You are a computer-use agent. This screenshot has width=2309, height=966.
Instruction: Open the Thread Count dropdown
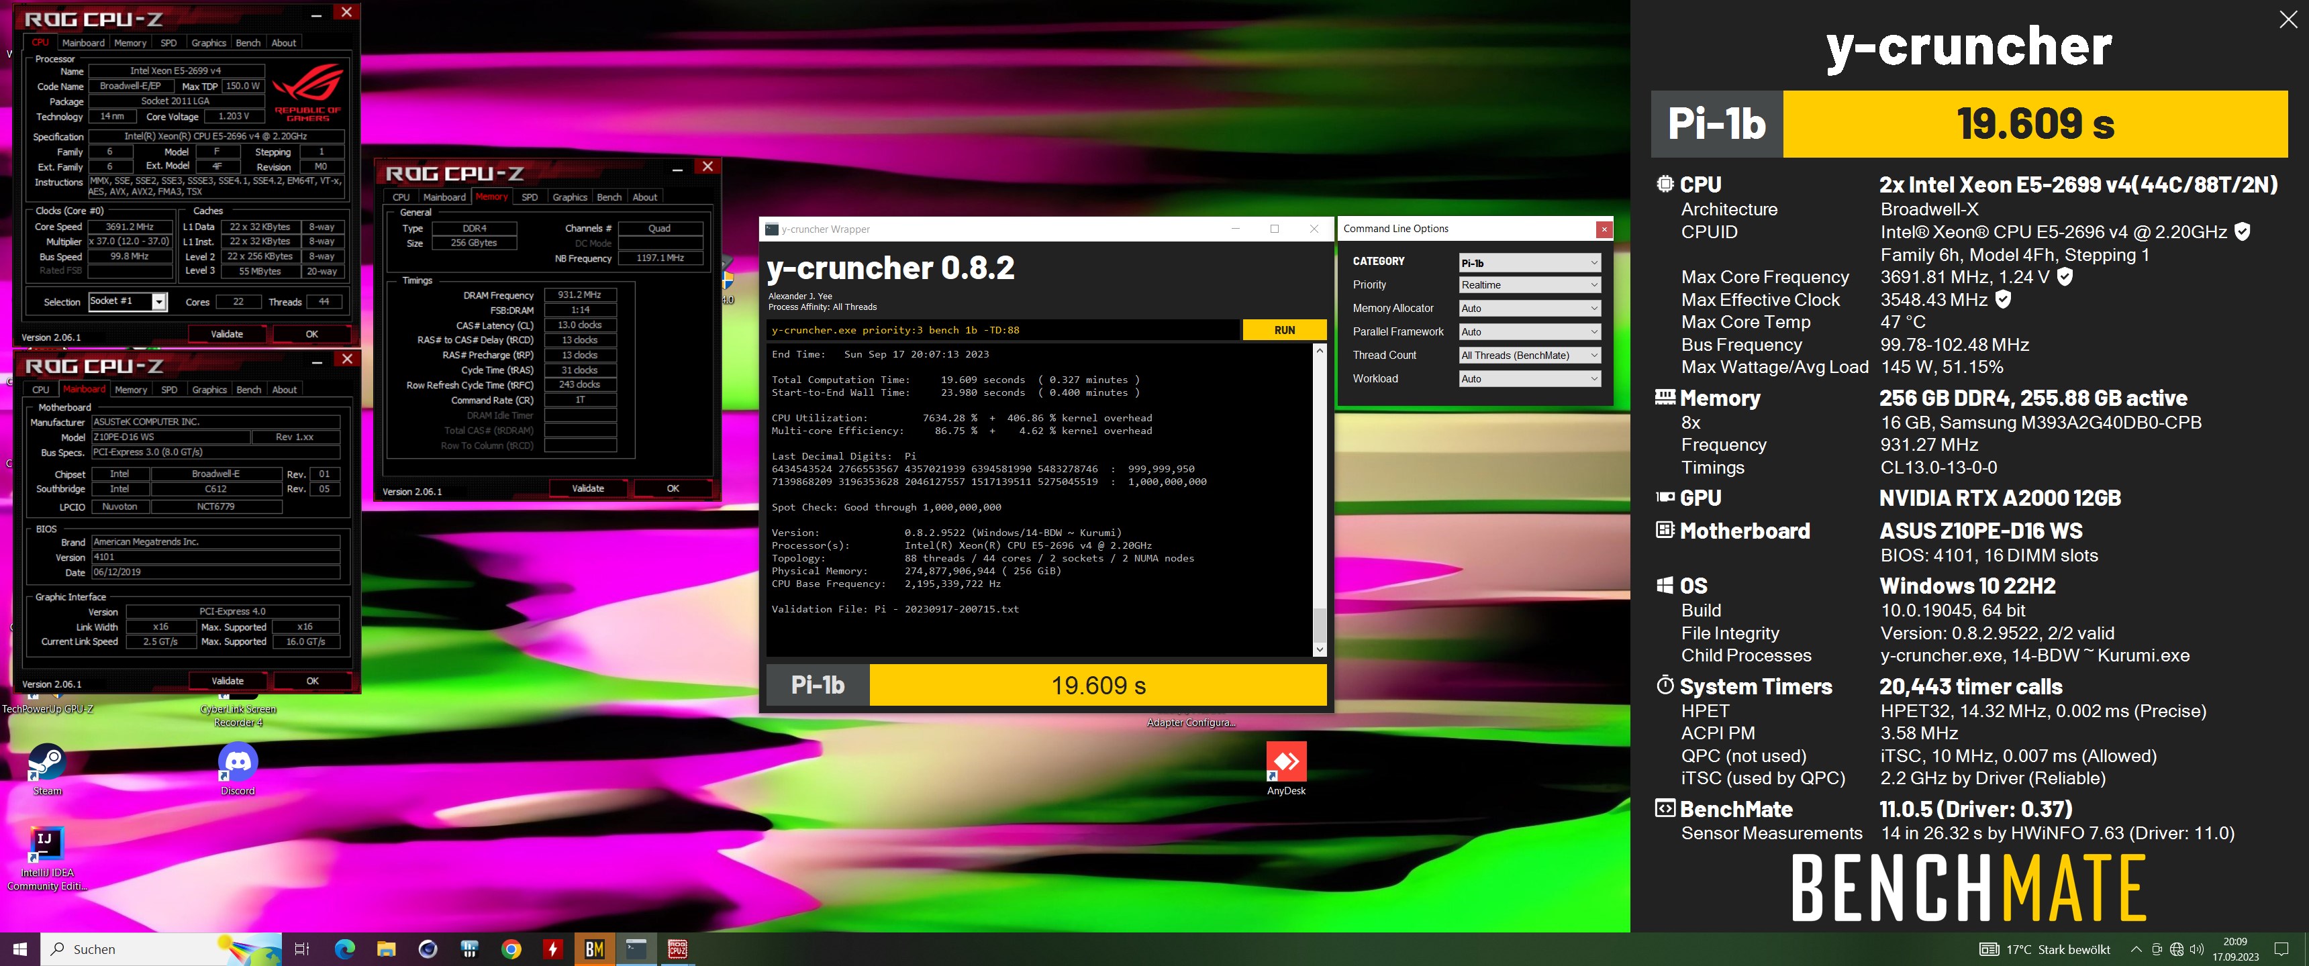[x=1529, y=356]
